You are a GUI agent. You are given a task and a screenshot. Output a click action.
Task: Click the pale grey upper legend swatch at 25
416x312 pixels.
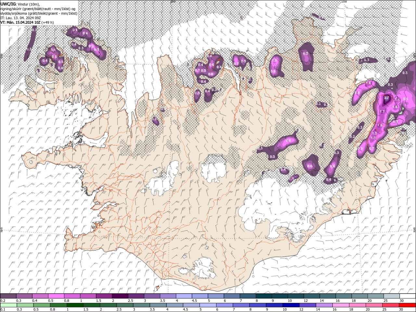click(x=392, y=296)
